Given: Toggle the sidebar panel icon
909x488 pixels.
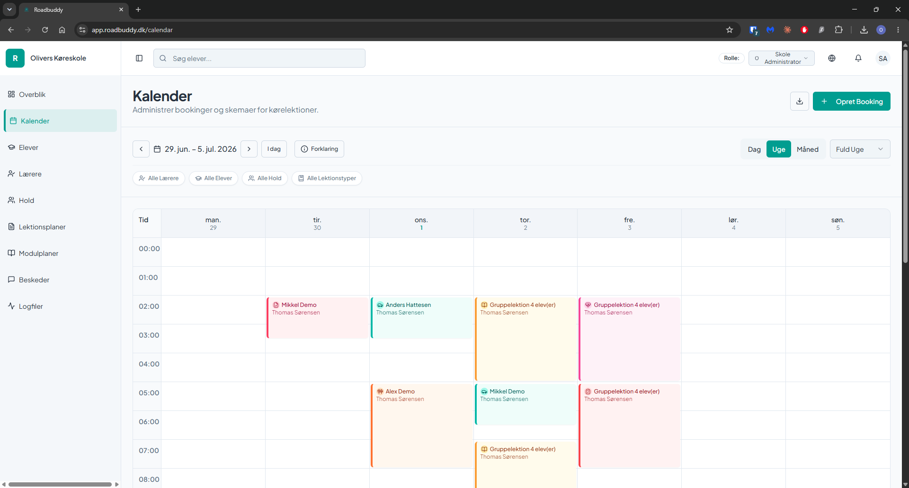Looking at the screenshot, I should click(139, 58).
